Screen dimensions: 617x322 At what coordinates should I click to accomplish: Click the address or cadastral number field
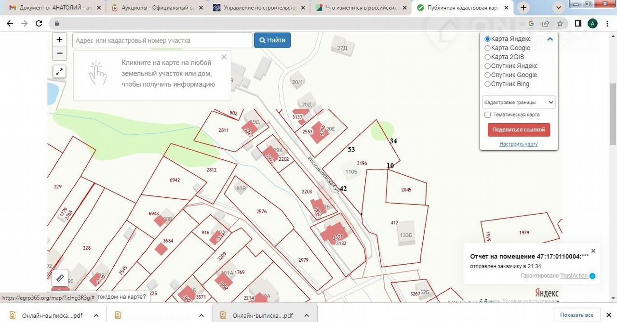click(162, 40)
